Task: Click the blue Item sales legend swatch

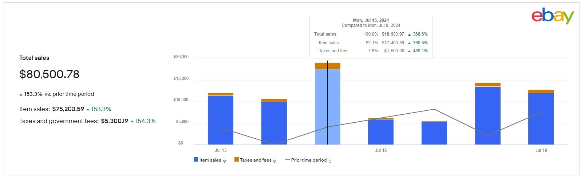Action: point(196,160)
